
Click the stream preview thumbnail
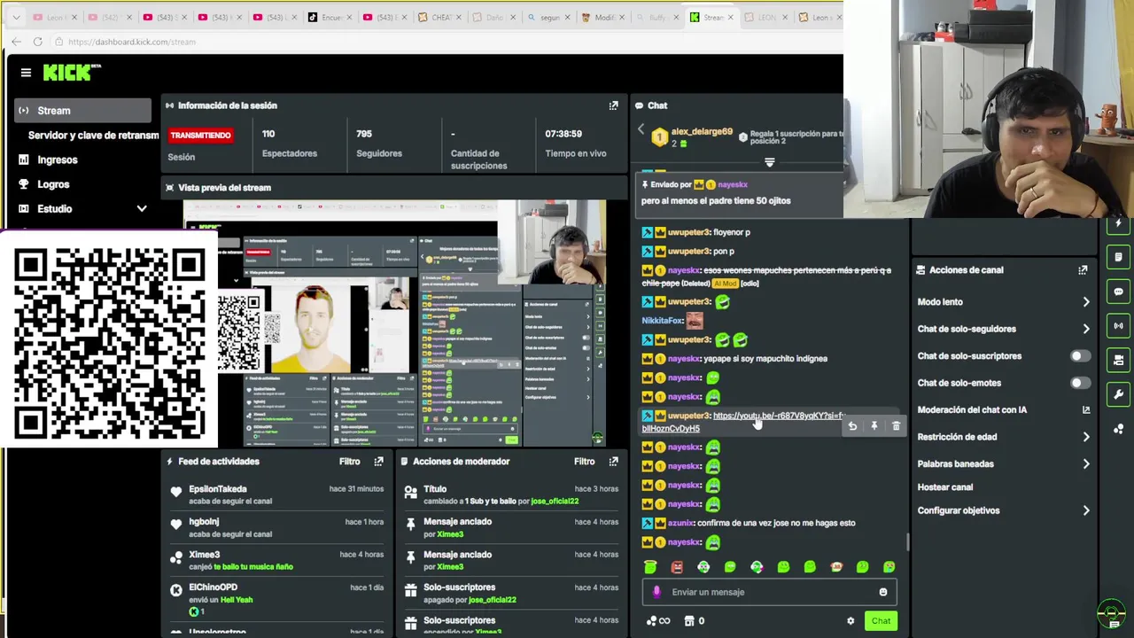click(394, 323)
